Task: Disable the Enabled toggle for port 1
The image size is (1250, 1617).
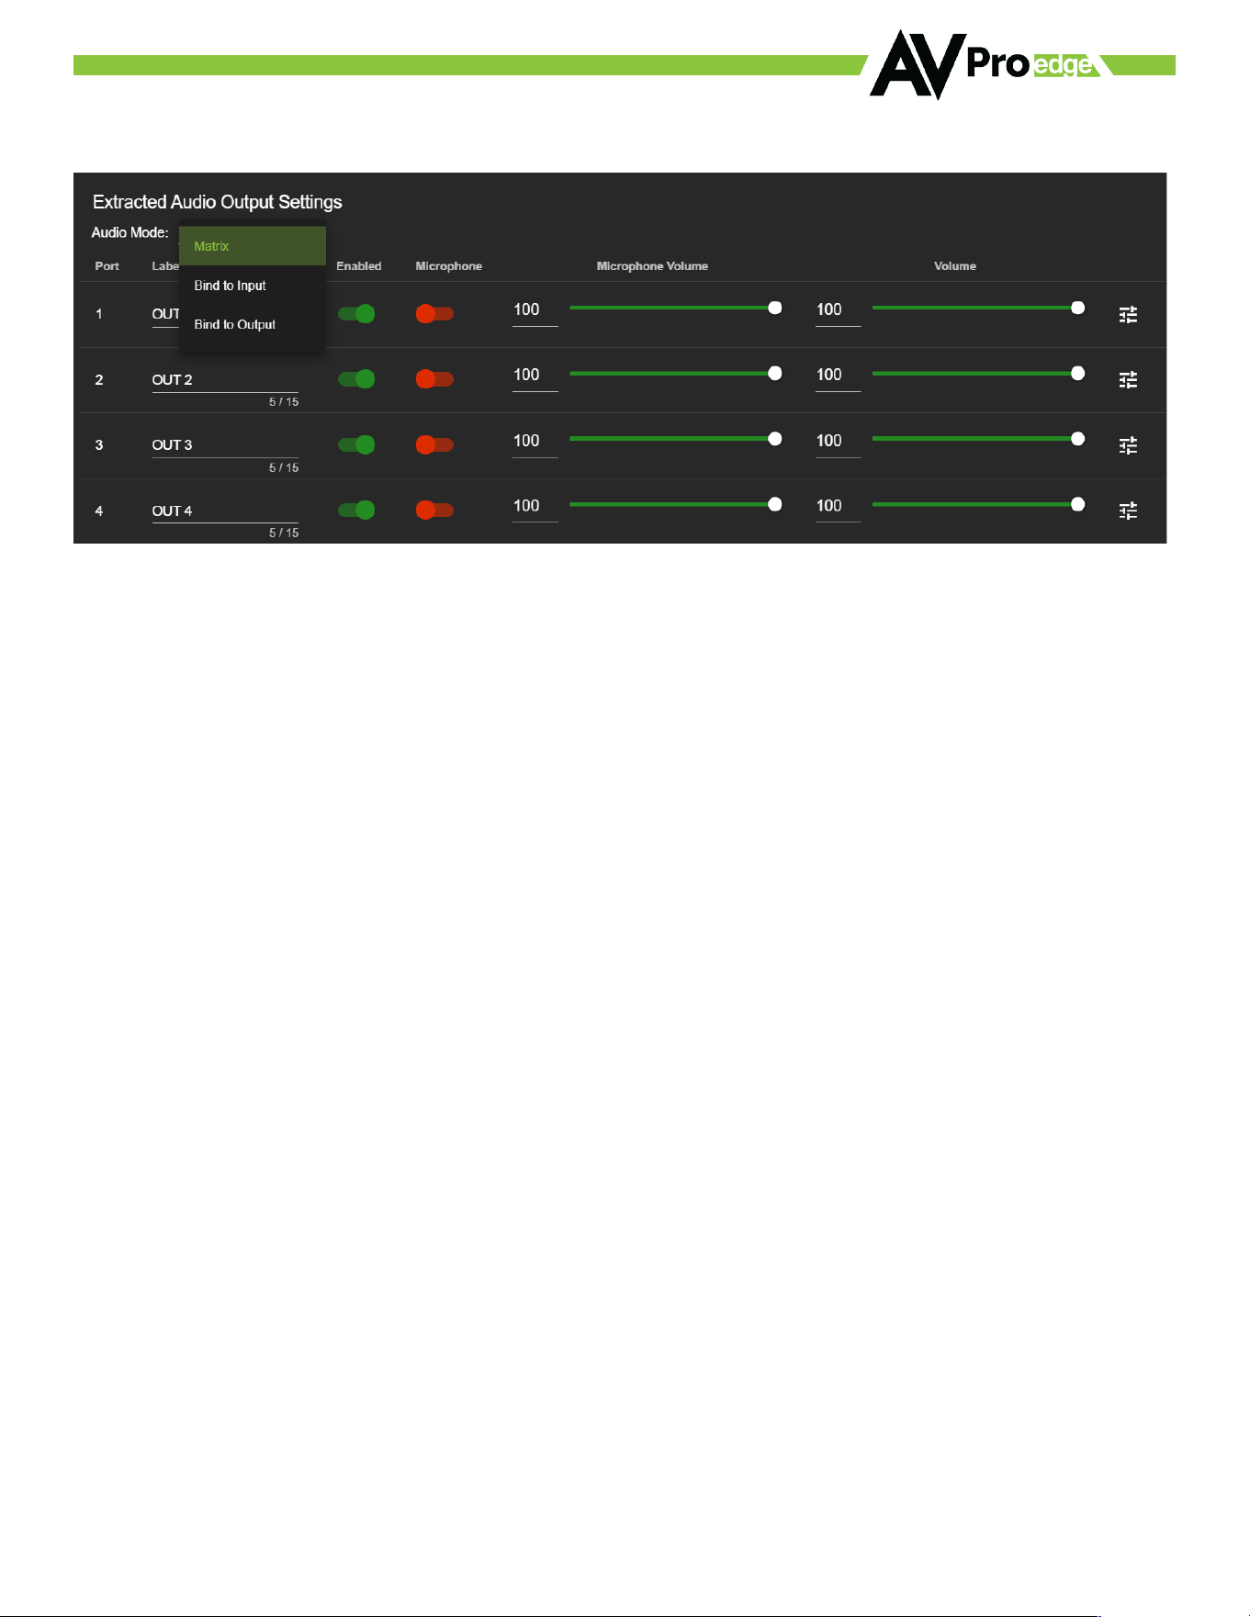Action: click(356, 314)
